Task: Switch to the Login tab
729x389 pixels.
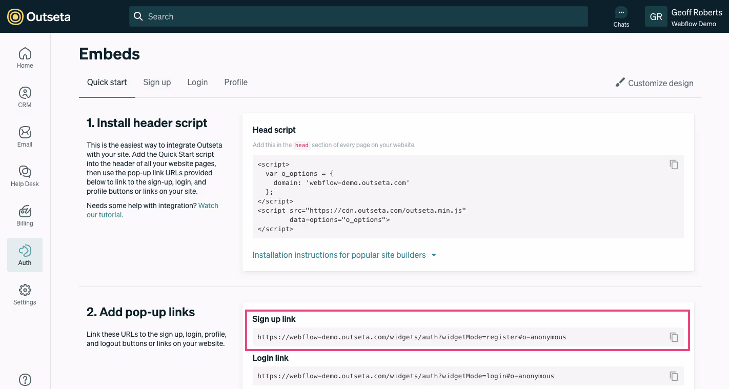Action: [197, 82]
